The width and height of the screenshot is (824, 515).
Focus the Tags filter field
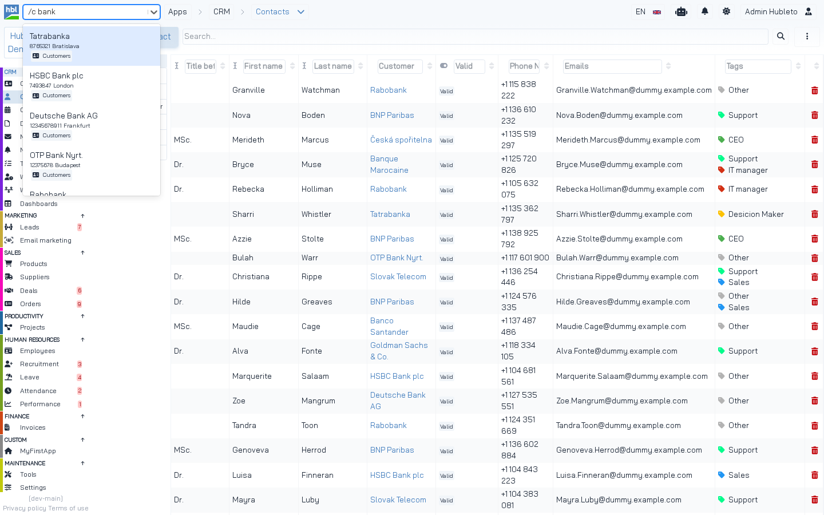click(x=758, y=66)
